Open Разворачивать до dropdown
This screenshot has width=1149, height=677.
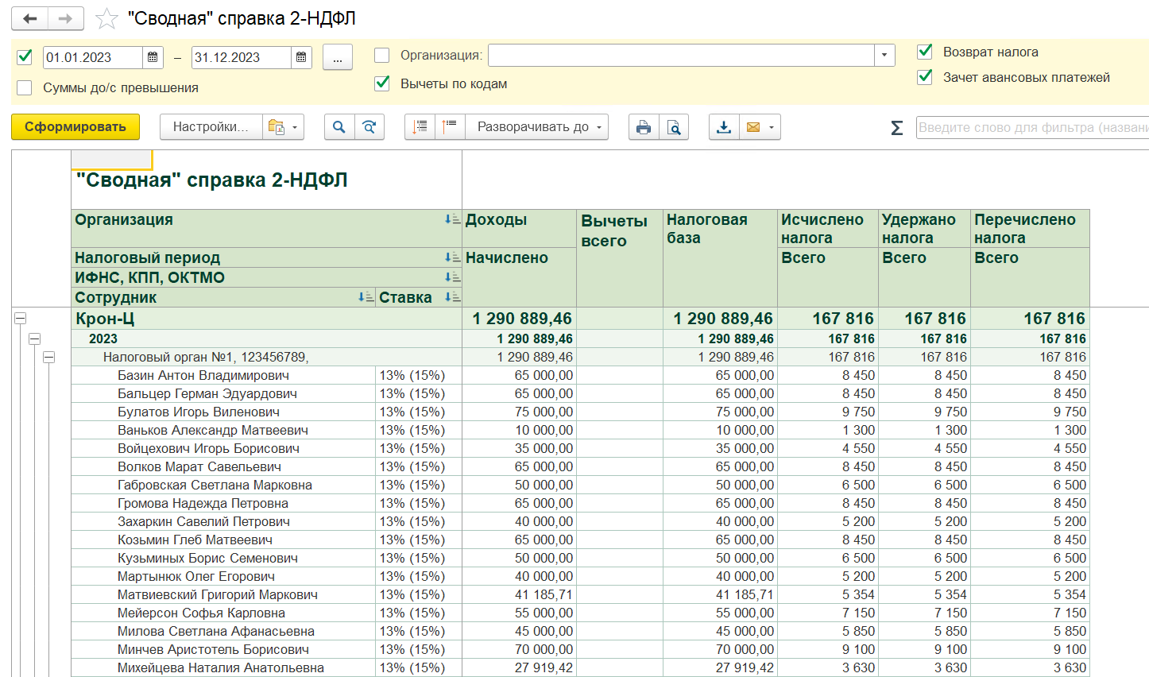coord(536,127)
